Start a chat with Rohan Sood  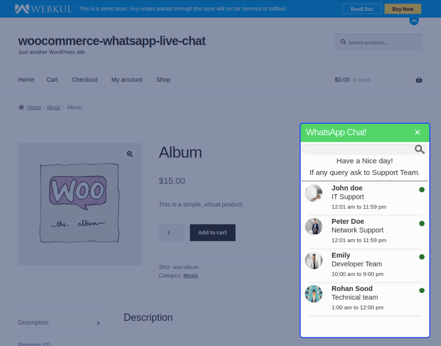pos(365,299)
